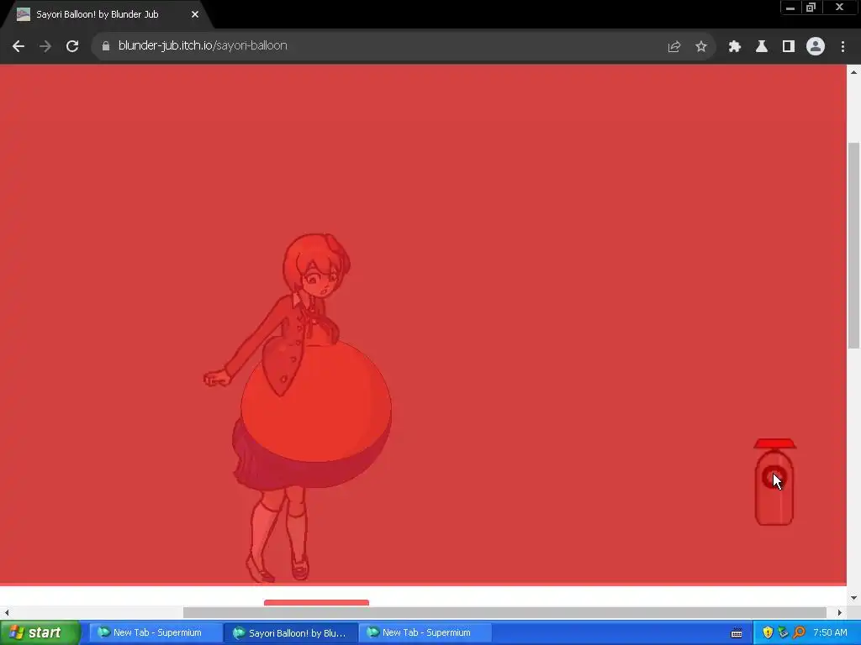The height and width of the screenshot is (645, 861).
Task: Restore down the browser window
Action: (811, 8)
